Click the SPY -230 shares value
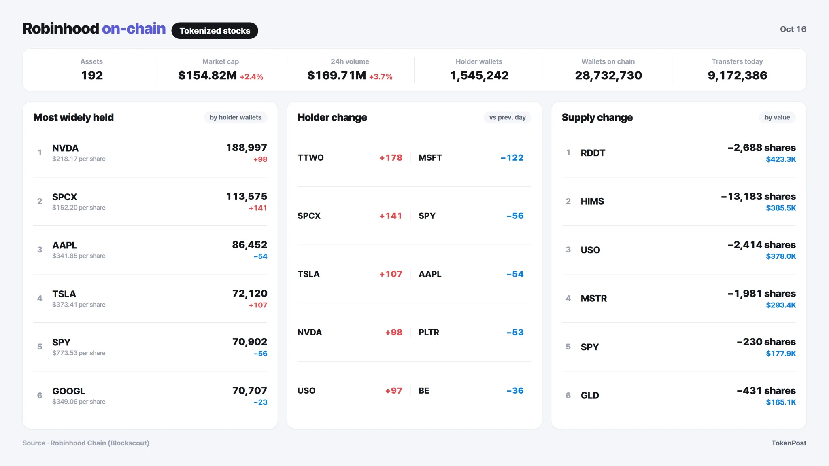This screenshot has height=466, width=829. (766, 342)
